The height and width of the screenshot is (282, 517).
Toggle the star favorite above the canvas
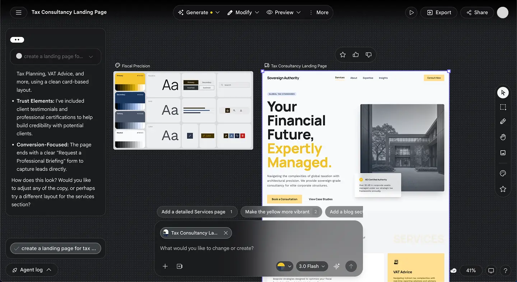[343, 54]
